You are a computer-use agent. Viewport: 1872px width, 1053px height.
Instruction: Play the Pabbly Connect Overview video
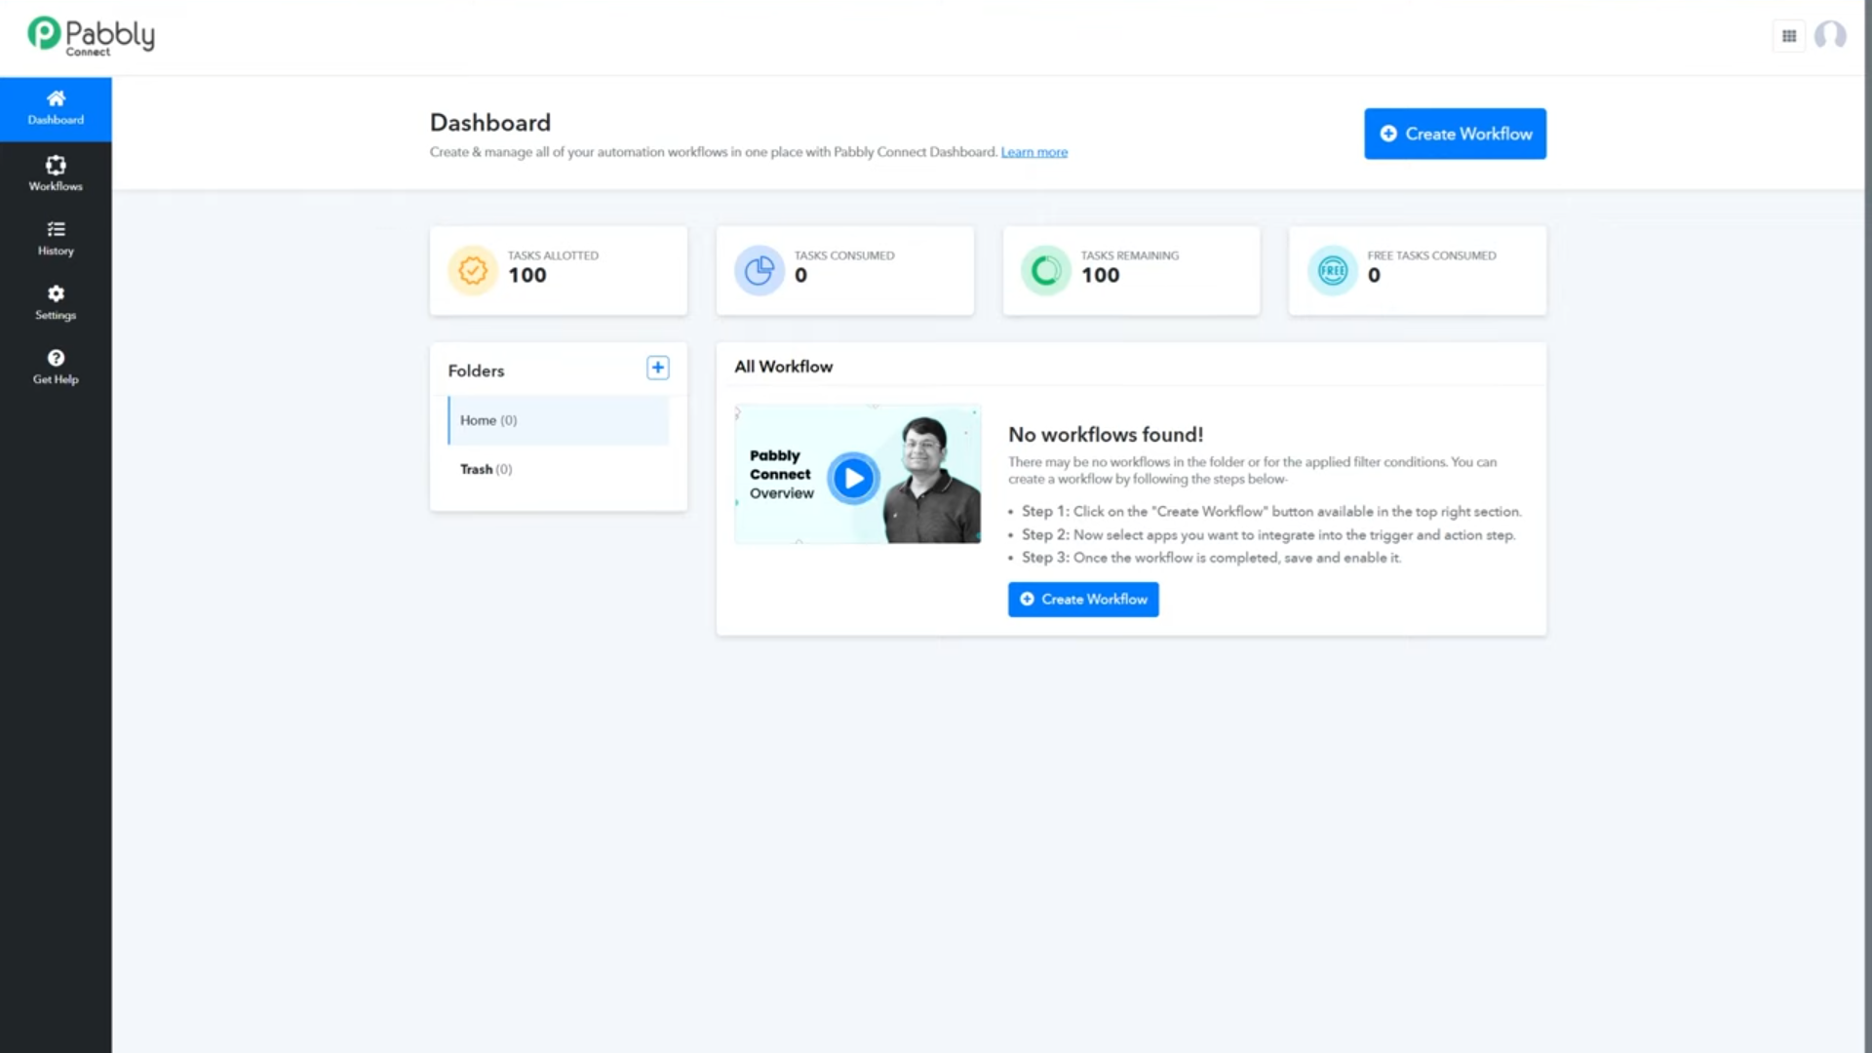point(853,478)
